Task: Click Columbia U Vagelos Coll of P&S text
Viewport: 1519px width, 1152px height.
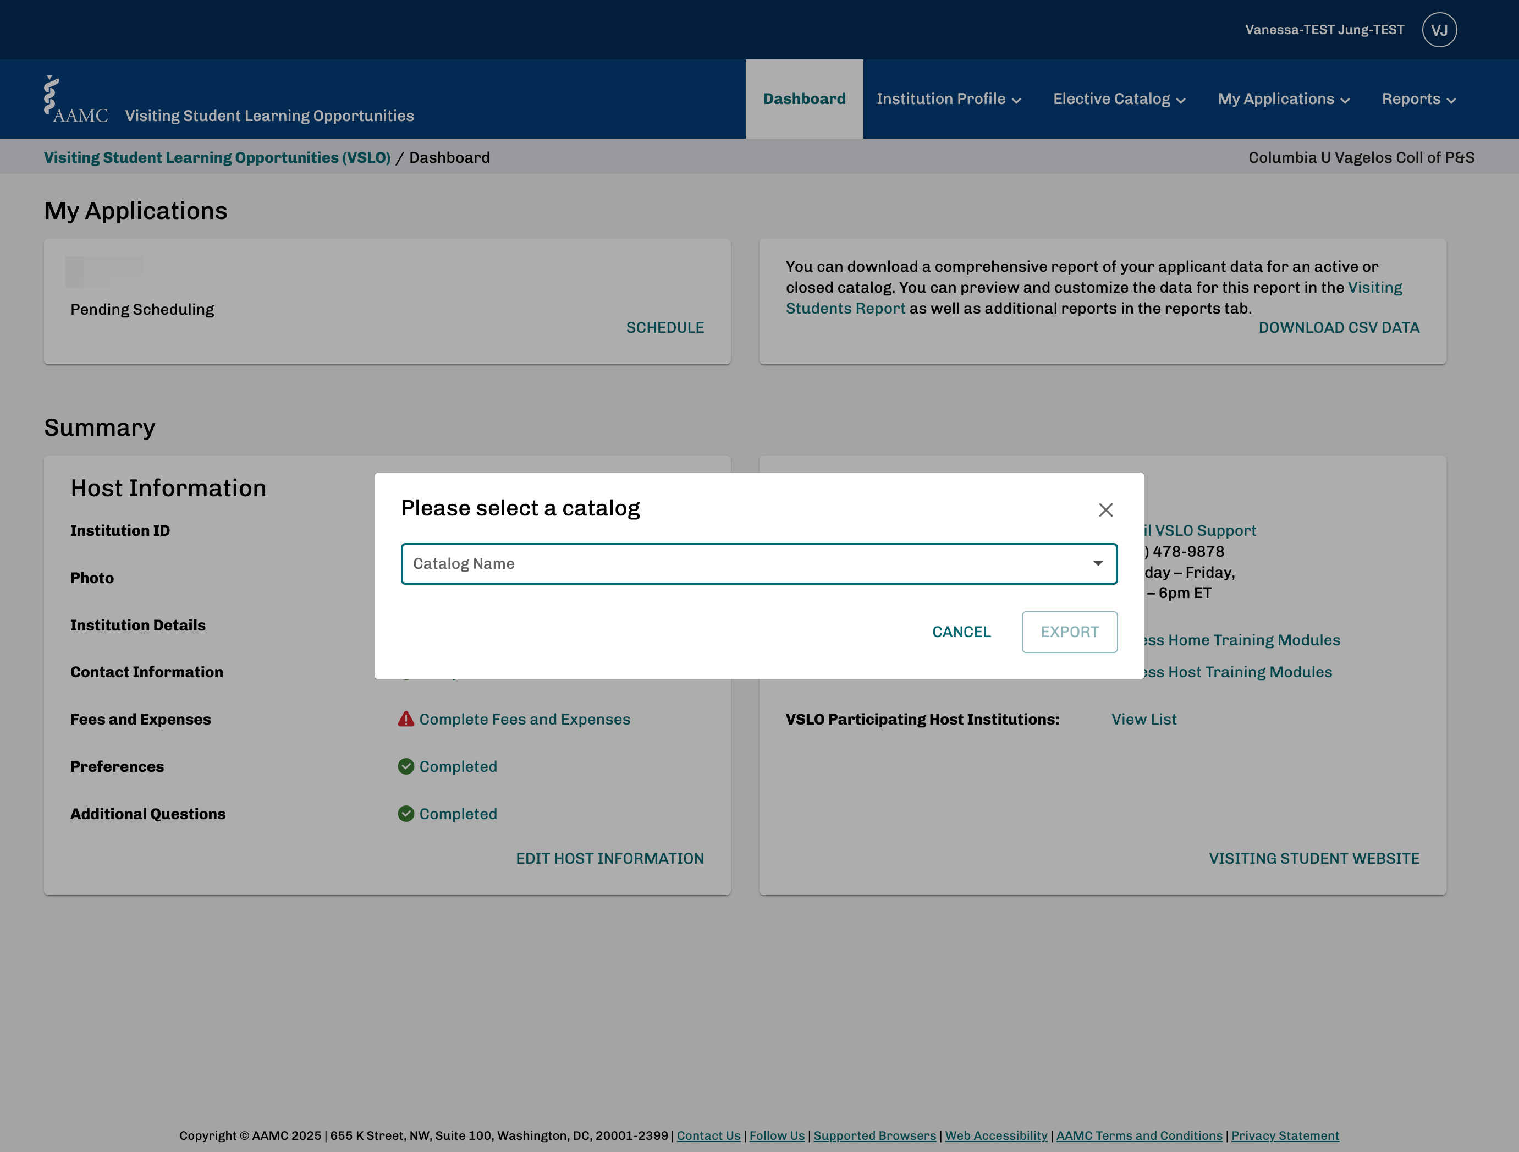Action: click(x=1361, y=157)
